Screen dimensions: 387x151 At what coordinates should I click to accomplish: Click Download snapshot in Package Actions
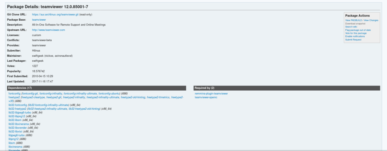coord(356,24)
